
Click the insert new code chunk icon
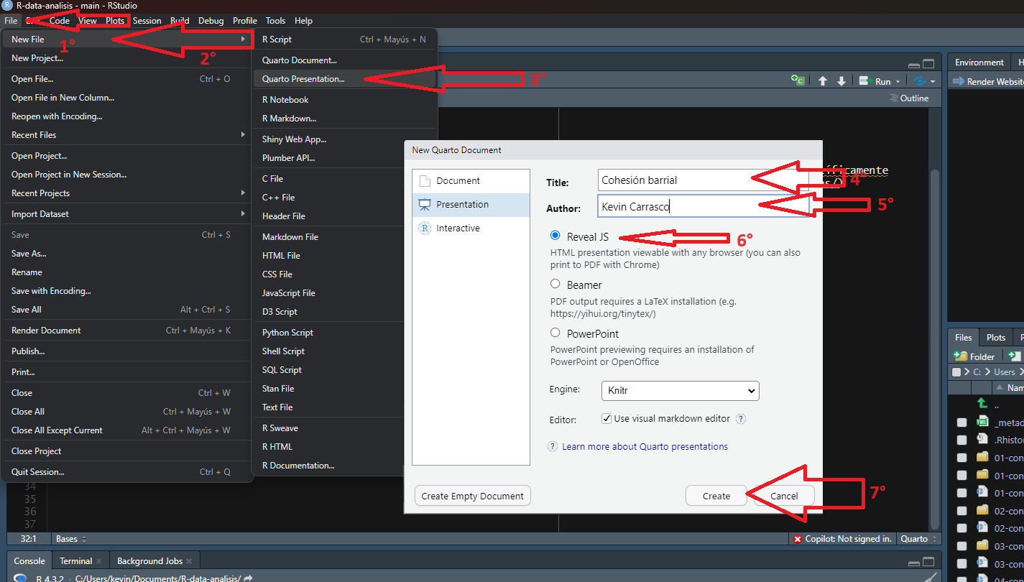(798, 81)
